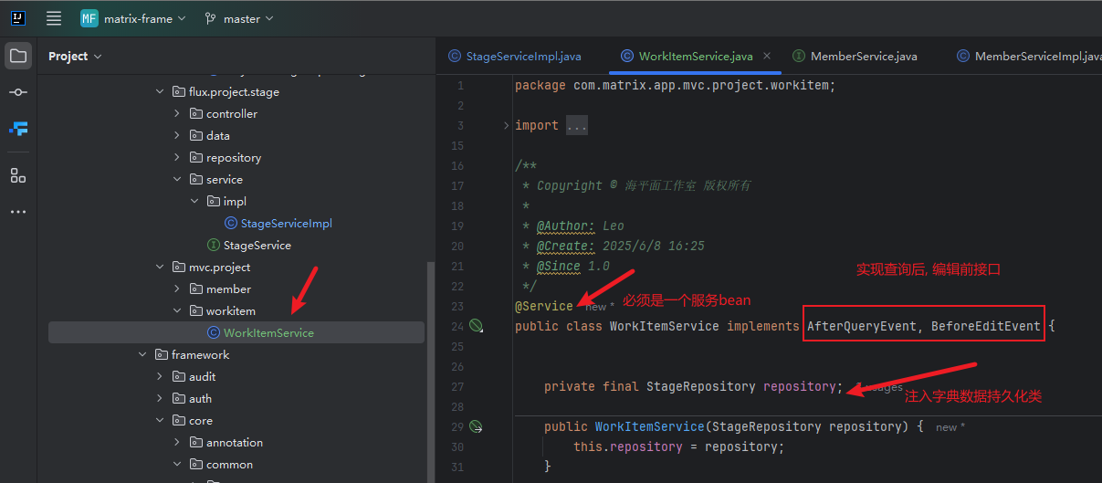Image resolution: width=1102 pixels, height=483 pixels.
Task: Open the main hamburger menu
Action: (x=54, y=18)
